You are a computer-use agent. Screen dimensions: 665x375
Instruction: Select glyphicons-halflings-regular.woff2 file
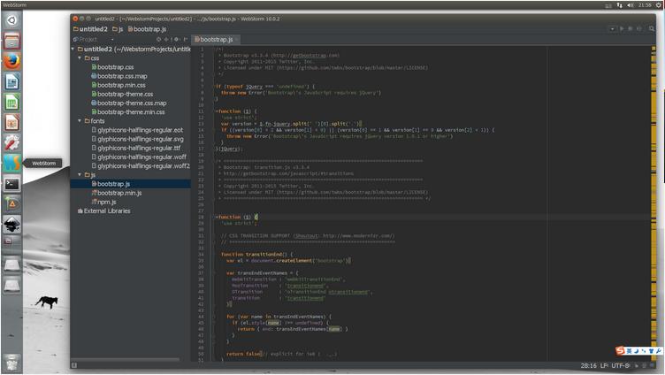141,166
